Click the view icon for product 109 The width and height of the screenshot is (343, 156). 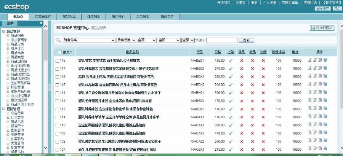309,133
